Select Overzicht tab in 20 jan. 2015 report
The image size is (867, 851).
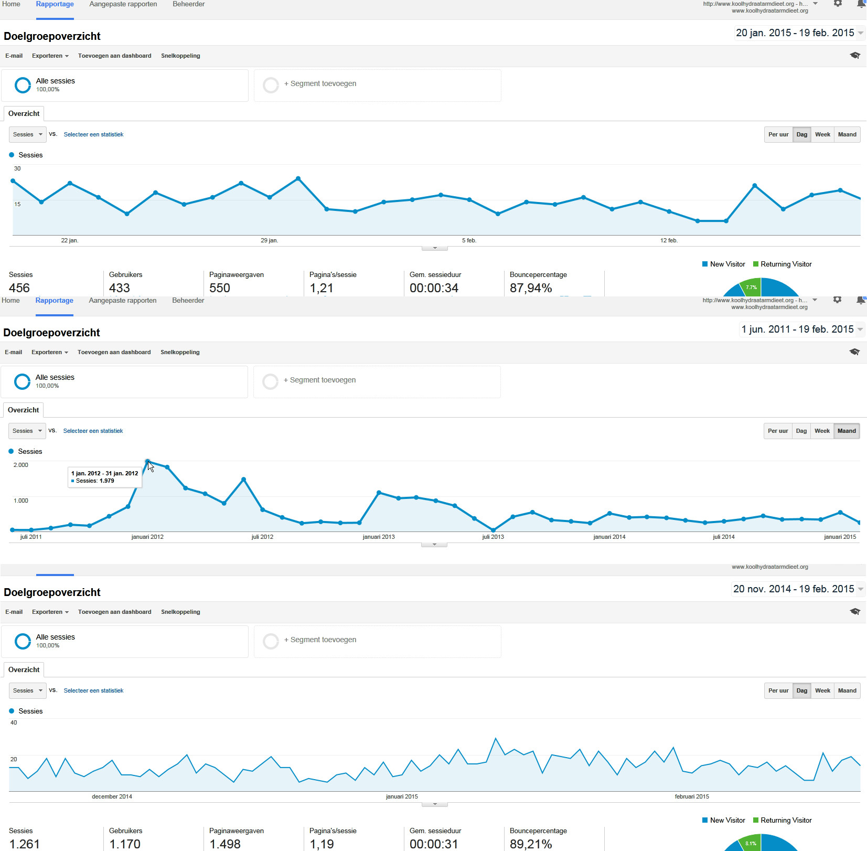(x=24, y=114)
